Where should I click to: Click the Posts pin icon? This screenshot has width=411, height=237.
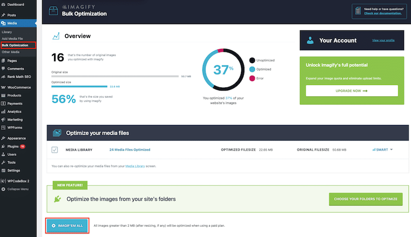[x=3, y=15]
